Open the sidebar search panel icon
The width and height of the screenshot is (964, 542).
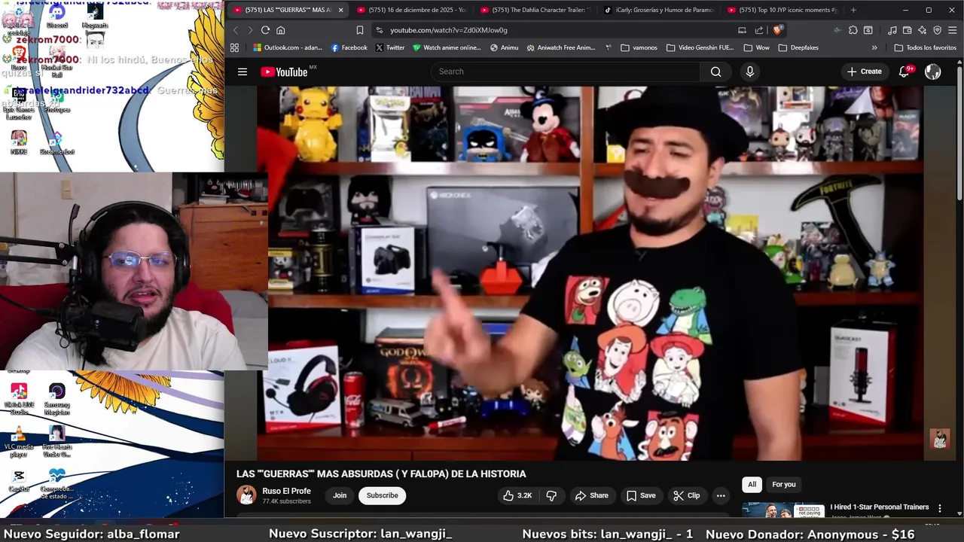coord(868,30)
